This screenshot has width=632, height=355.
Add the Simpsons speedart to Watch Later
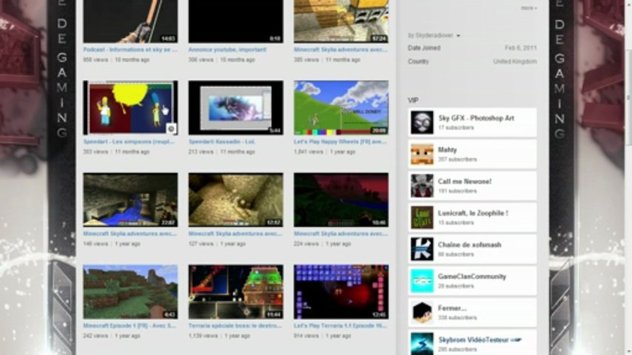(171, 129)
